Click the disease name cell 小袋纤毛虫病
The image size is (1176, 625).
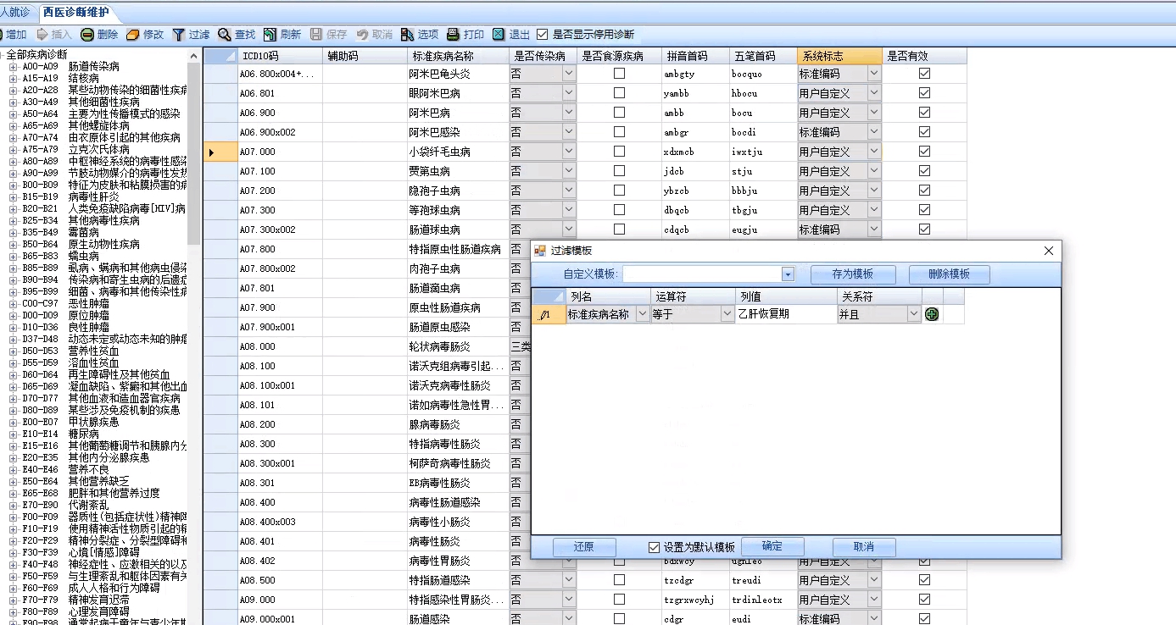458,152
